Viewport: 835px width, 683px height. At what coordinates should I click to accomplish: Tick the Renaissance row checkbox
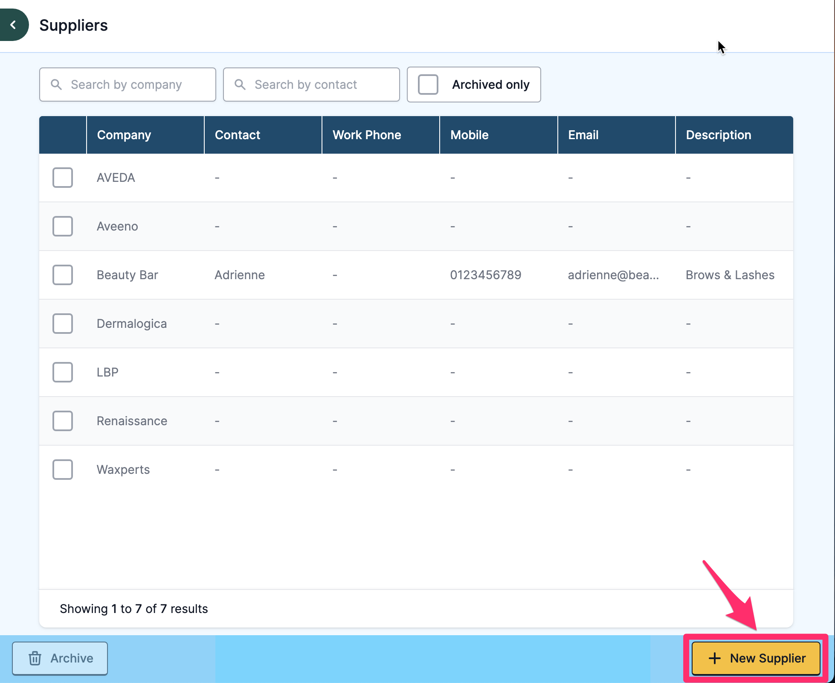click(x=63, y=421)
